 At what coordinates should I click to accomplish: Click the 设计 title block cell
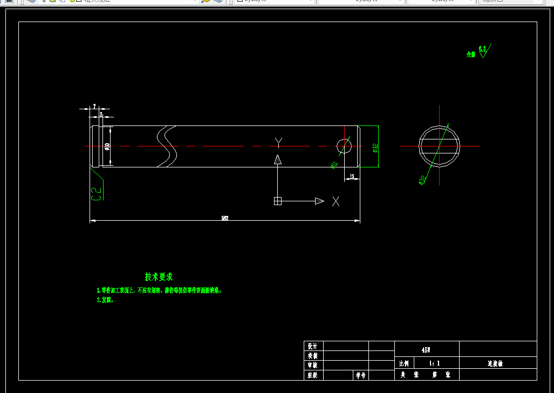point(313,347)
